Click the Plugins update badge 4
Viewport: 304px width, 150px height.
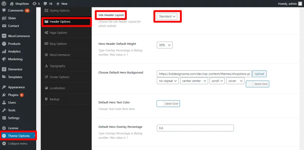[x=22, y=95]
